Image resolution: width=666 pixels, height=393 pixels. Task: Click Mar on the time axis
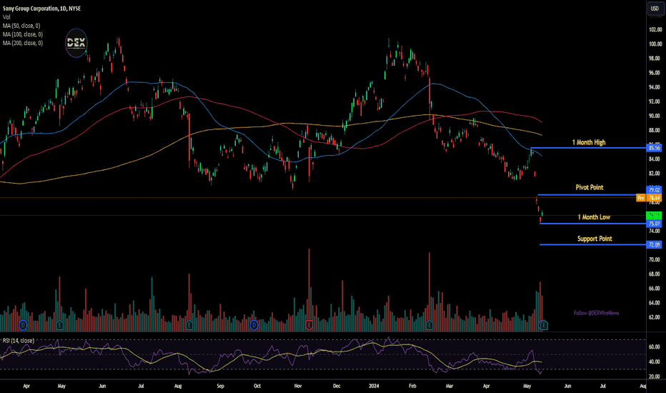tap(449, 386)
